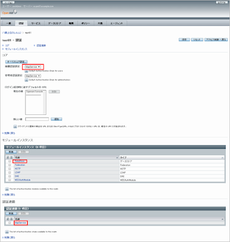Click Back to top link below Module Instances
The height and width of the screenshot is (242, 230).
[10, 195]
